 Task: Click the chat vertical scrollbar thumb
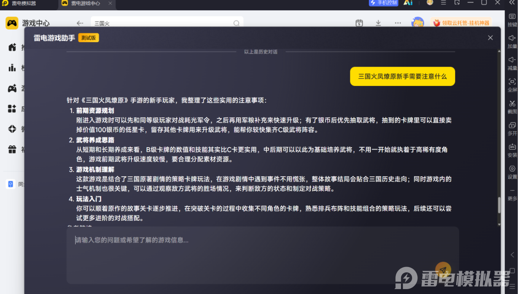click(x=499, y=205)
